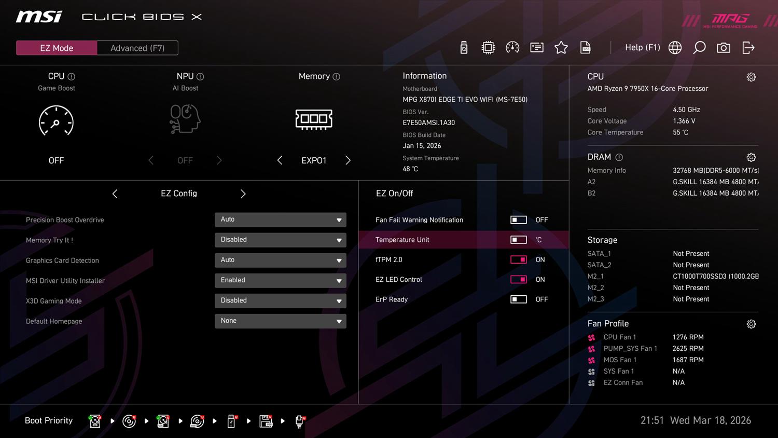The height and width of the screenshot is (438, 778).
Task: Open the Favorites star icon
Action: [561, 48]
